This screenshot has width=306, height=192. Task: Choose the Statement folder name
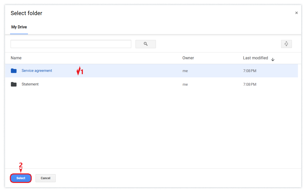pyautogui.click(x=30, y=84)
